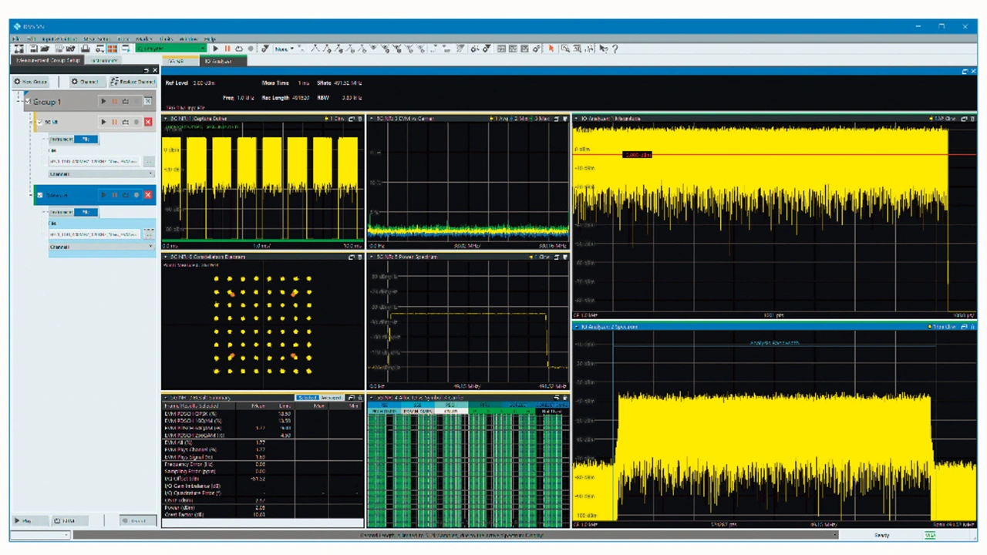Open the None marker dropdown in toolbar
Image resolution: width=987 pixels, height=555 pixels.
[x=283, y=49]
